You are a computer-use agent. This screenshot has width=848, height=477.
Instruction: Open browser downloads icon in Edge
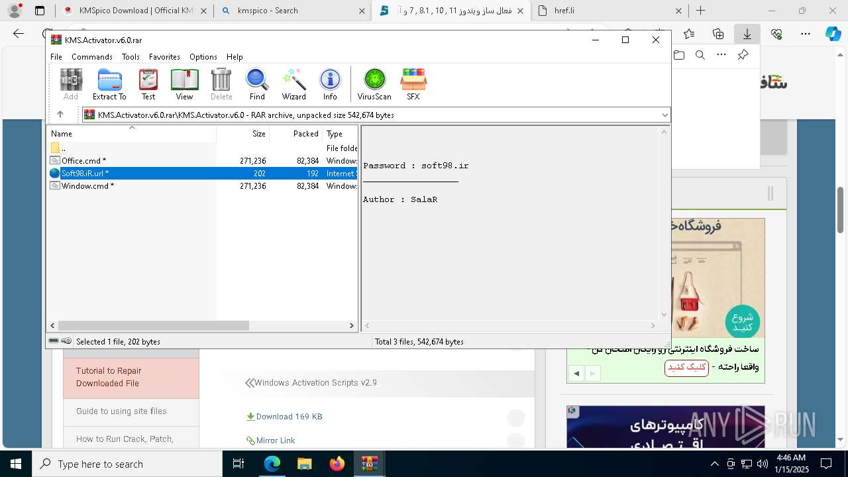tap(747, 34)
